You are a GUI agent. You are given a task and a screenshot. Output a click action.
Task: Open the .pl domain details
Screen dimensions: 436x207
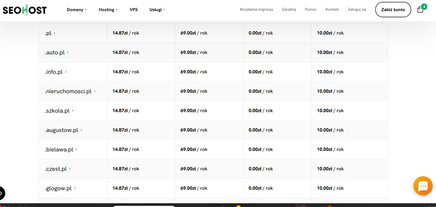point(50,33)
